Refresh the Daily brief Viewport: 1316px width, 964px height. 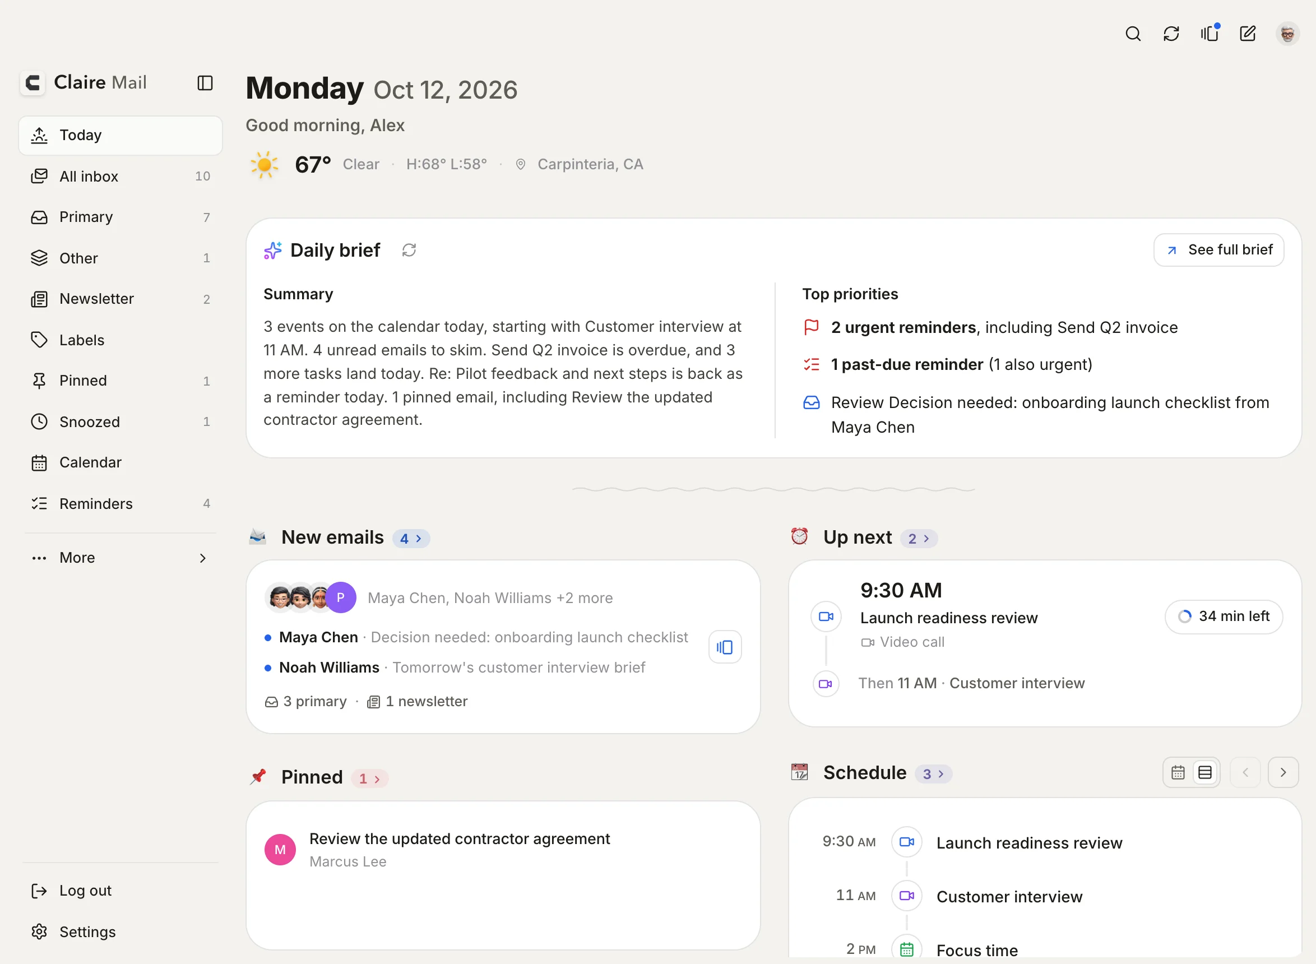coord(409,251)
